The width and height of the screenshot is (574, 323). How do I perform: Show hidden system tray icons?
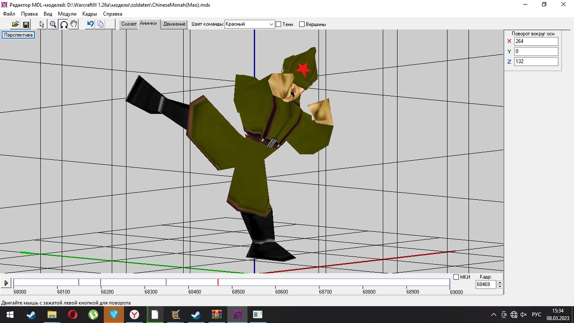tap(494, 314)
